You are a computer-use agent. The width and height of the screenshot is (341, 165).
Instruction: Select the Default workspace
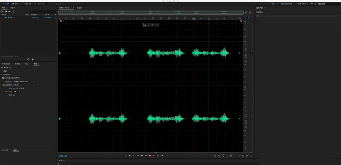coord(273,4)
